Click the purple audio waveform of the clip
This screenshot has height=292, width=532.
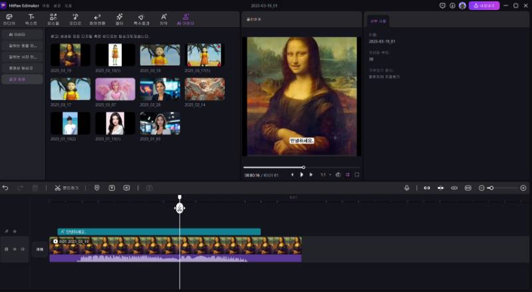(x=176, y=258)
